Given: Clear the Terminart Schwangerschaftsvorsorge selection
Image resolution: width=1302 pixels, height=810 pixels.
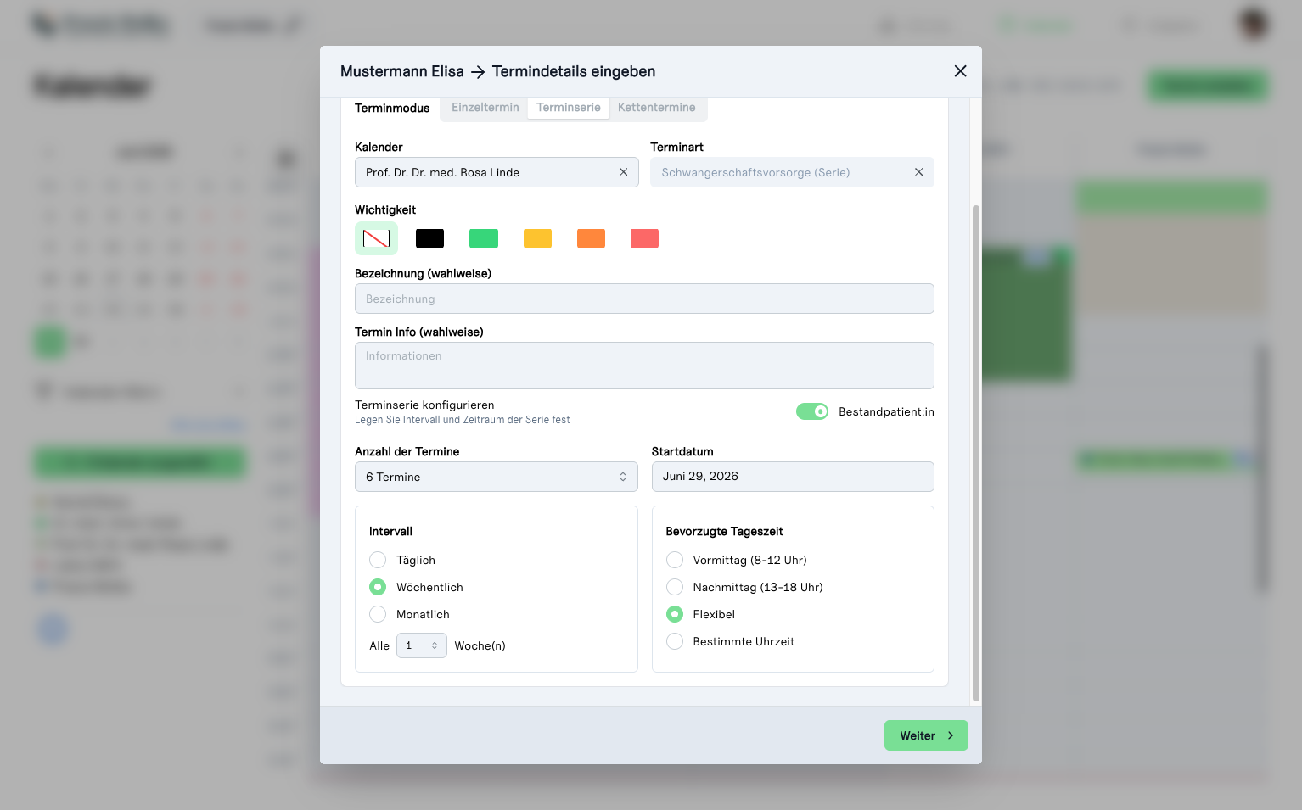Looking at the screenshot, I should (918, 172).
